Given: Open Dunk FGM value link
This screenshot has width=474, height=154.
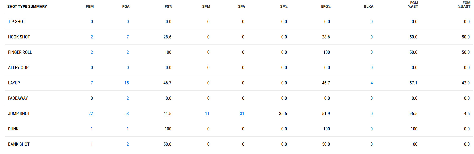Looking at the screenshot, I should point(92,129).
